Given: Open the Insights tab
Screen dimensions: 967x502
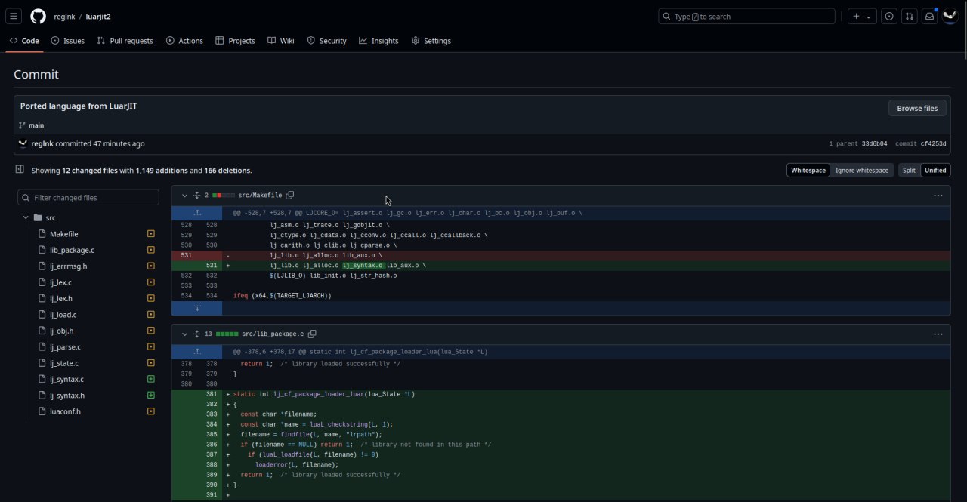Looking at the screenshot, I should coord(378,41).
